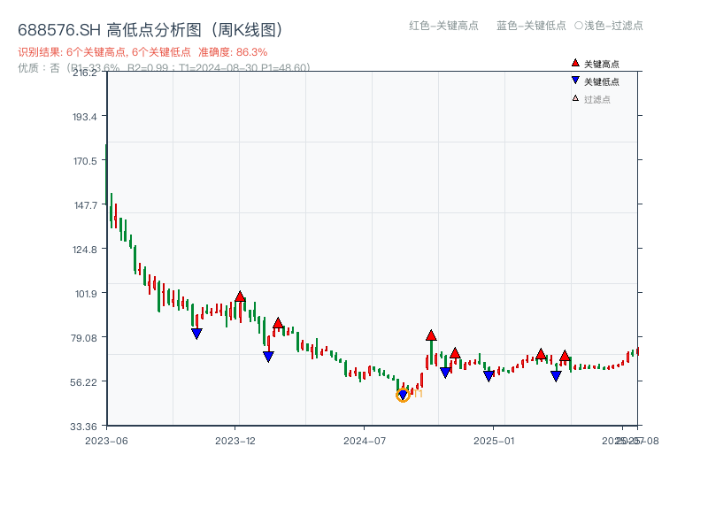Screen dimensions: 708x531
Task: Click the red triangle icon in the legend
Action: click(x=575, y=63)
